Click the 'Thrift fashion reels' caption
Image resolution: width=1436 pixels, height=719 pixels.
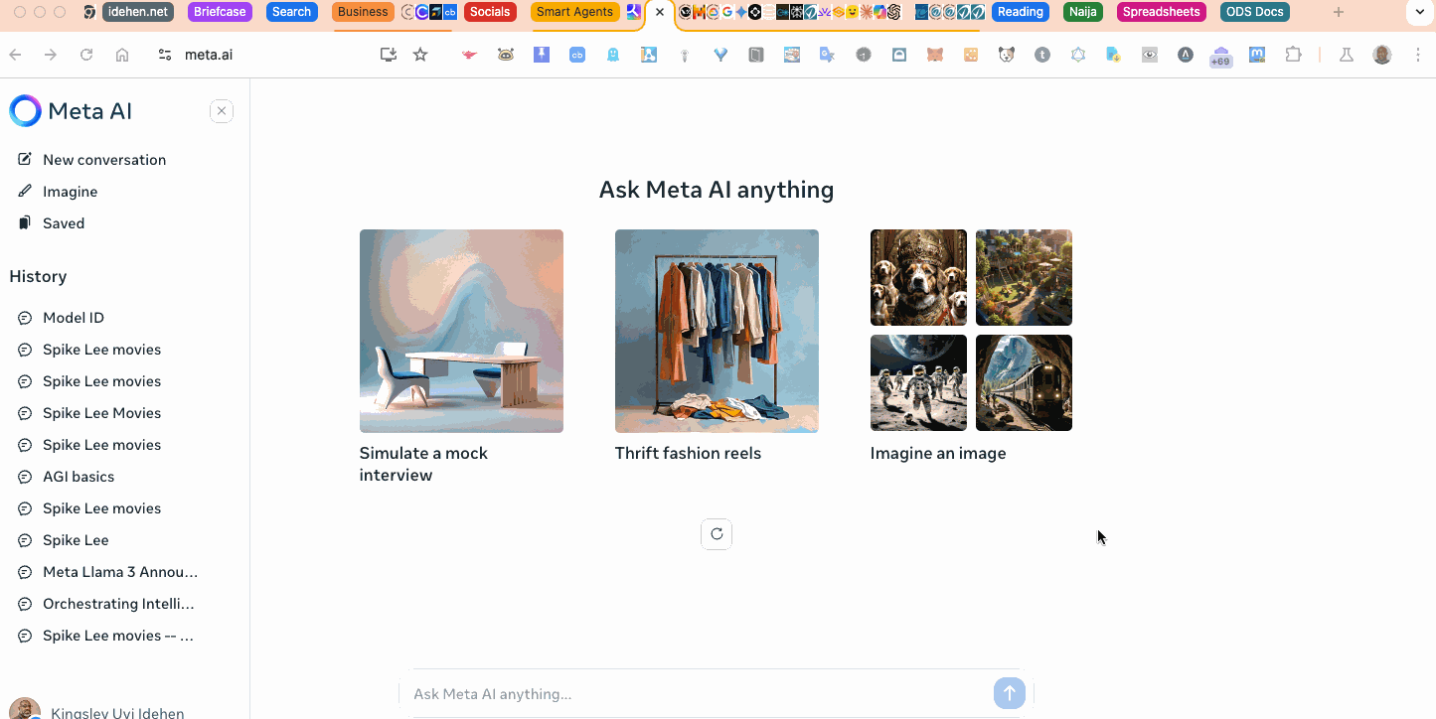pos(688,453)
